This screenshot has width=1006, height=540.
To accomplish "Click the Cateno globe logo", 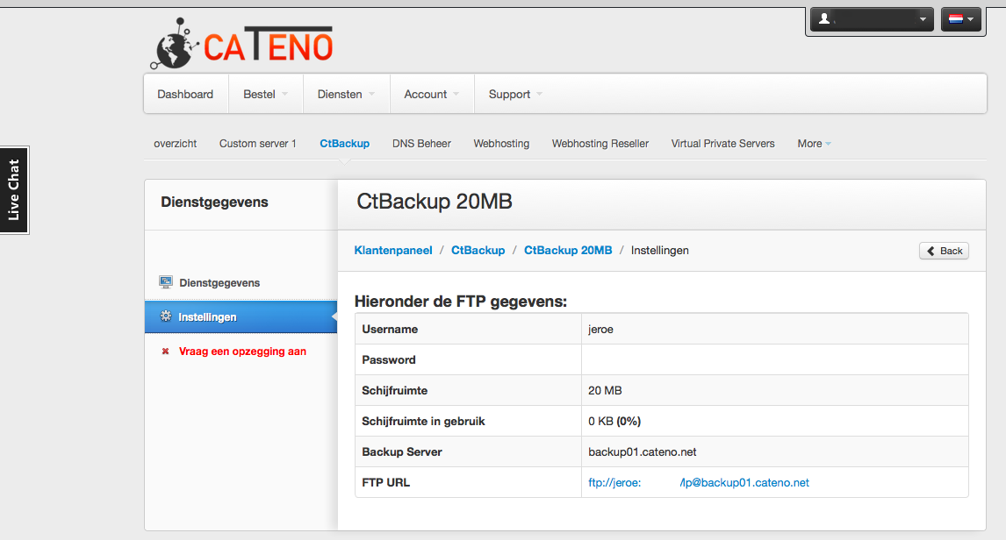I will click(174, 44).
